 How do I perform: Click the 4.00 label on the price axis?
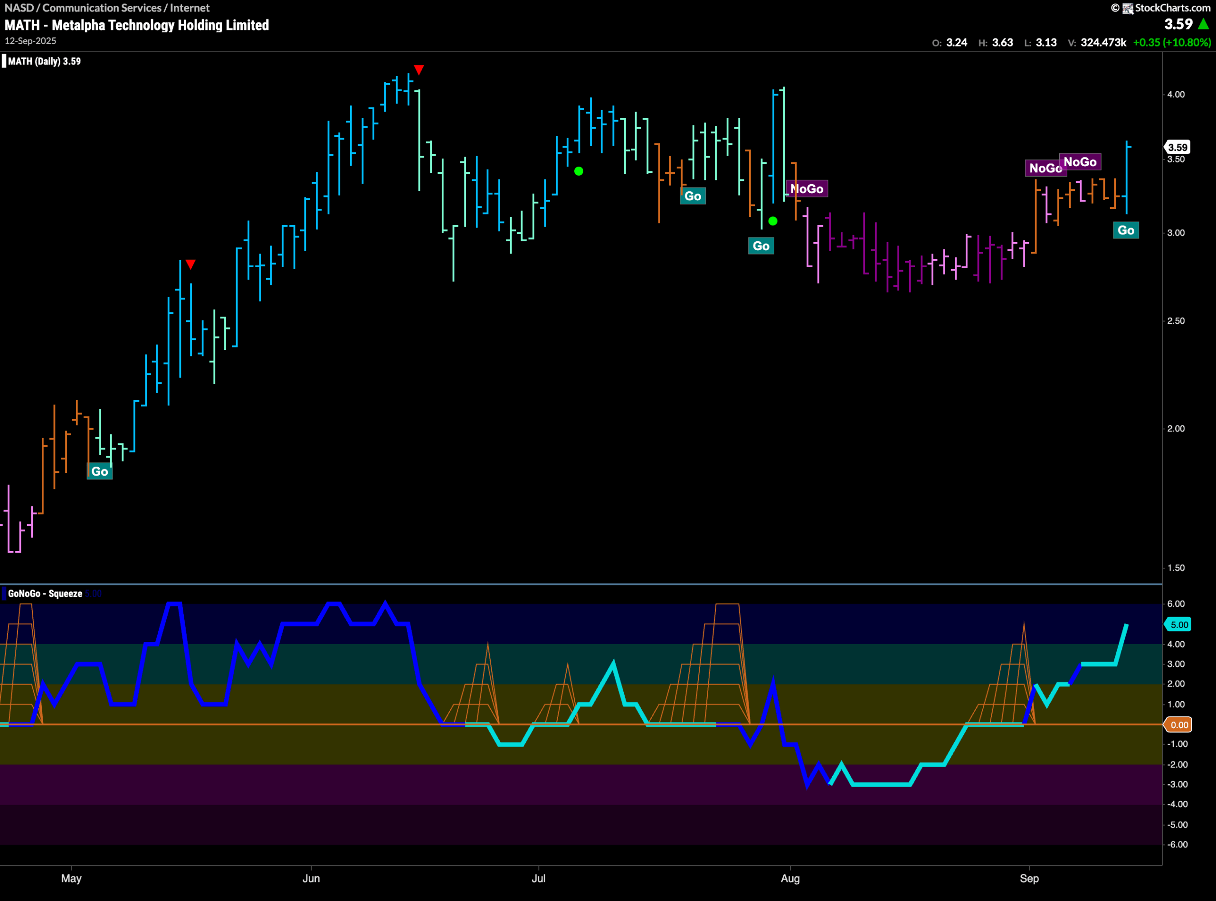pyautogui.click(x=1176, y=94)
